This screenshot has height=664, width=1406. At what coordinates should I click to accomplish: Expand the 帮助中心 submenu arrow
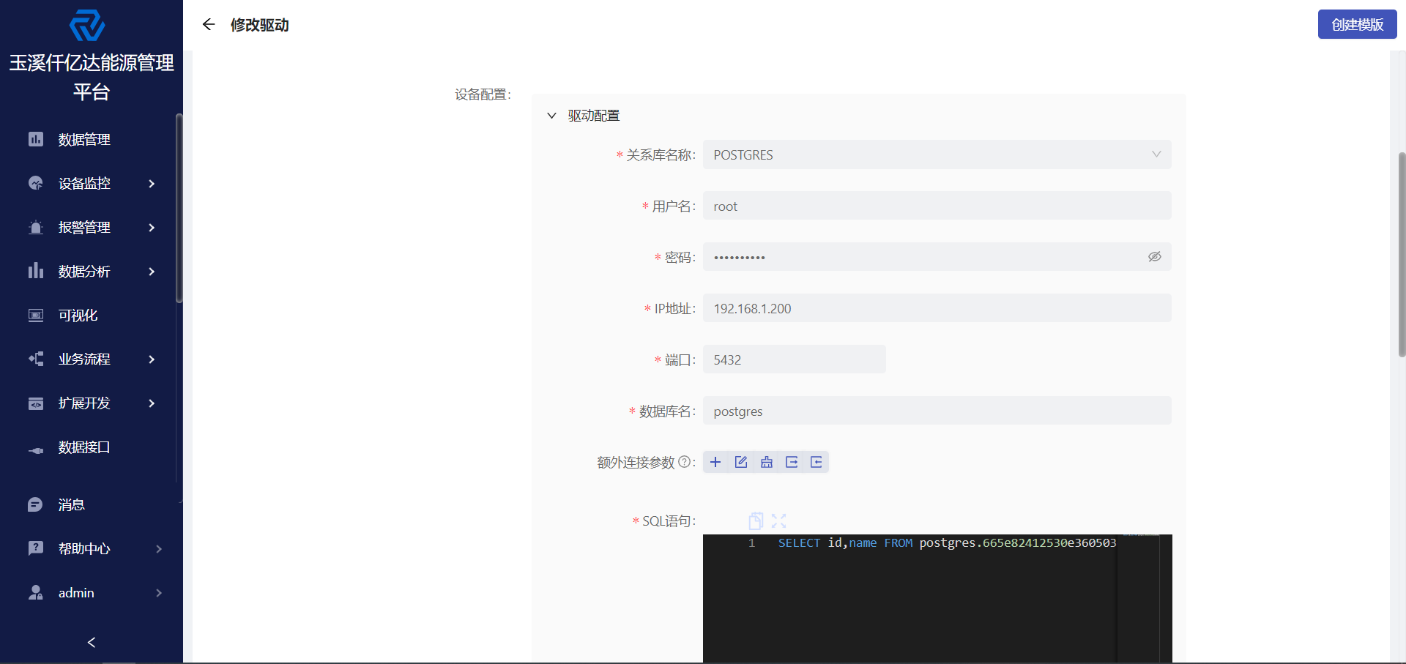159,549
